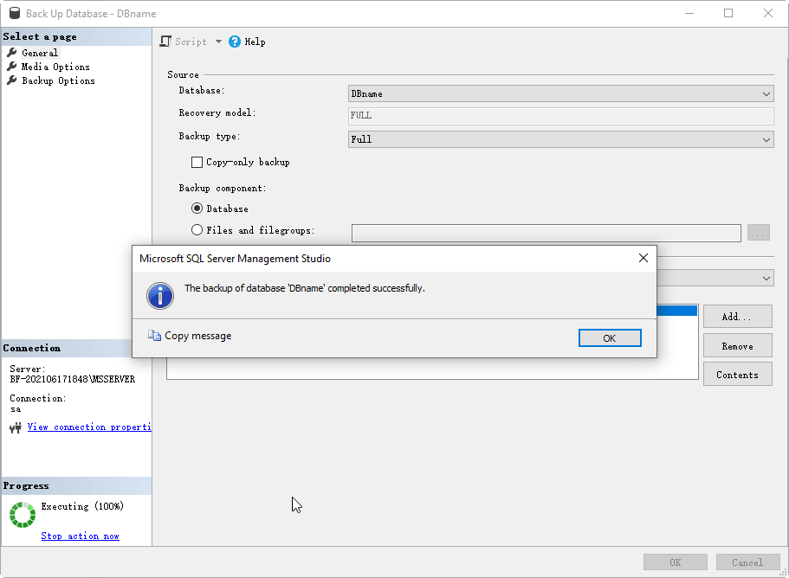789x578 pixels.
Task: Minimize the Back Up Database window
Action: [x=689, y=13]
